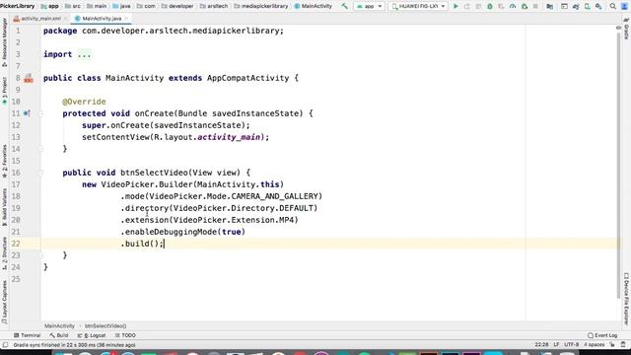Open the Logcat tool window
Screen dimensions: 631x355
(x=92, y=335)
